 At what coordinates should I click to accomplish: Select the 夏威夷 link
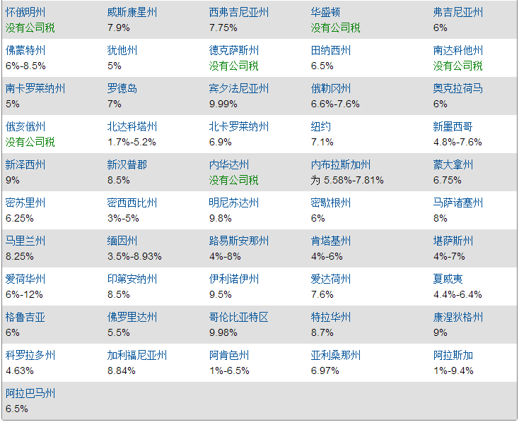(x=448, y=279)
